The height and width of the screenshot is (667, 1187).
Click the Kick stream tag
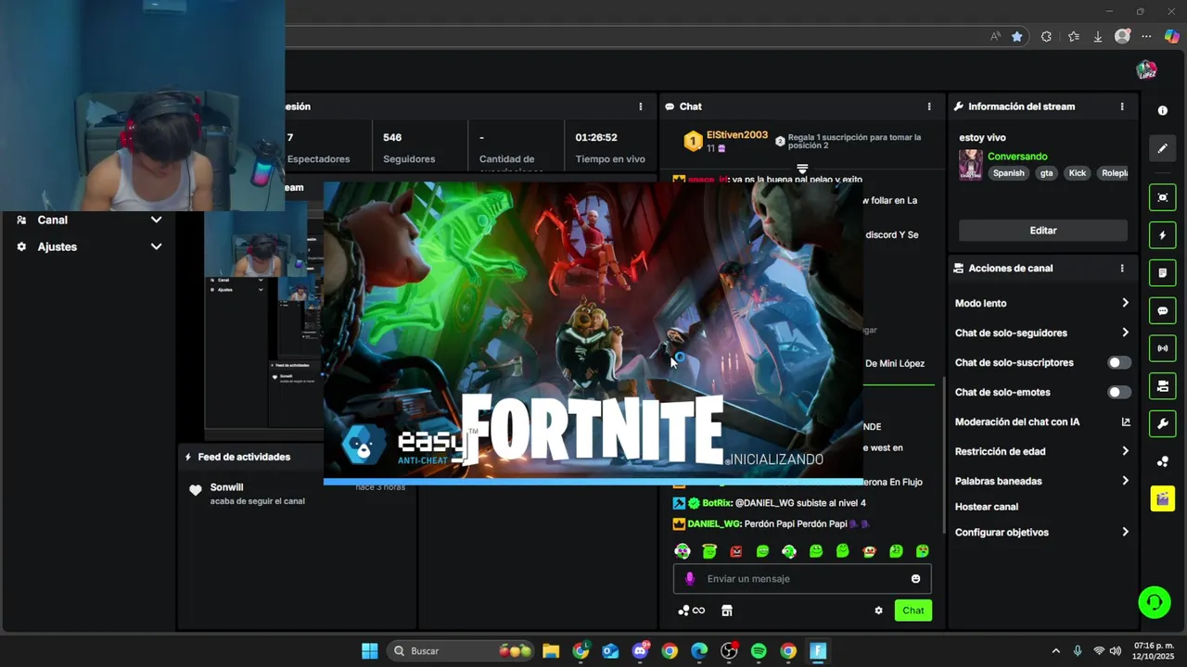point(1077,173)
